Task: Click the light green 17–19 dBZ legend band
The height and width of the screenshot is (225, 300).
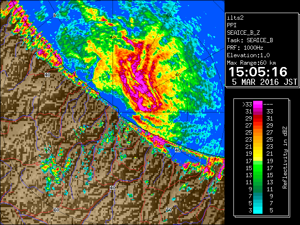Action: [x=258, y=161]
